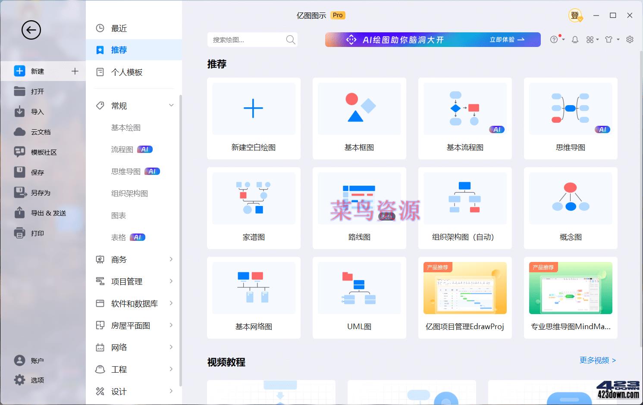This screenshot has height=405, width=643.
Task: Expand the 常规 category chevron
Action: pyautogui.click(x=171, y=105)
